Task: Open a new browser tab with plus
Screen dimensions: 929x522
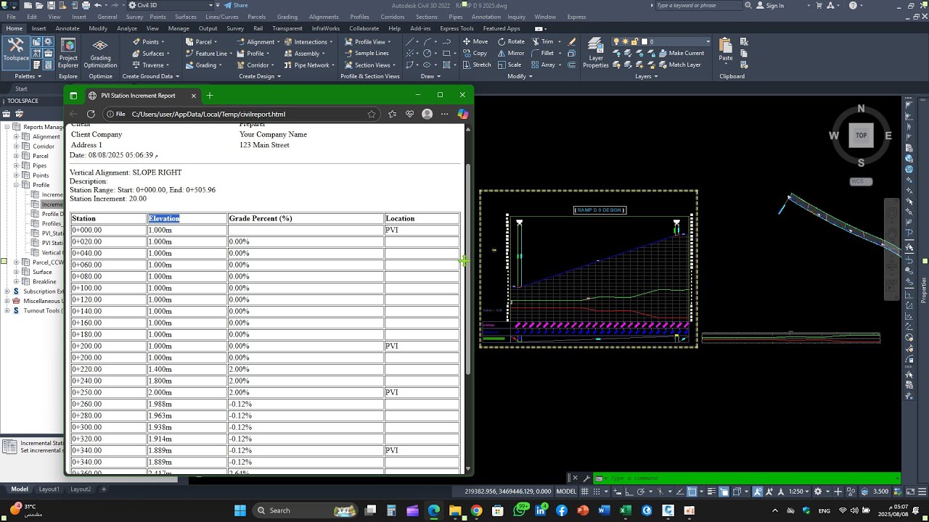Action: (x=210, y=96)
